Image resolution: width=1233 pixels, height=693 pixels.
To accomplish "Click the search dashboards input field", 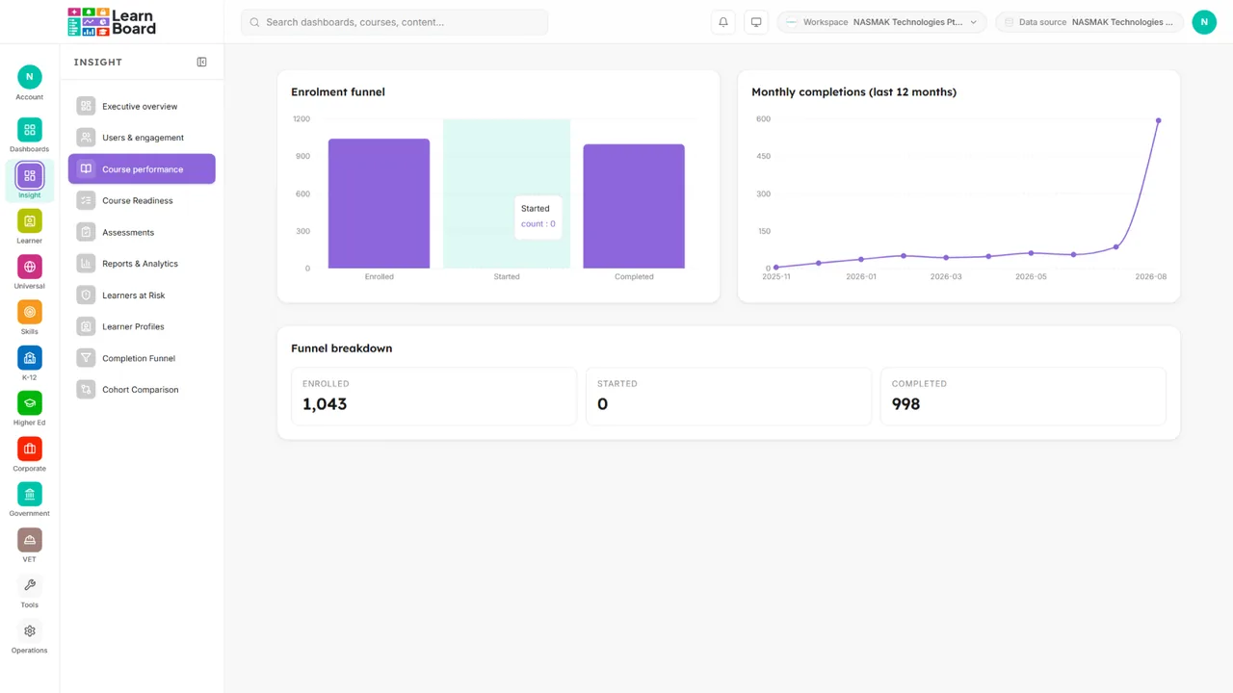I will [x=395, y=22].
